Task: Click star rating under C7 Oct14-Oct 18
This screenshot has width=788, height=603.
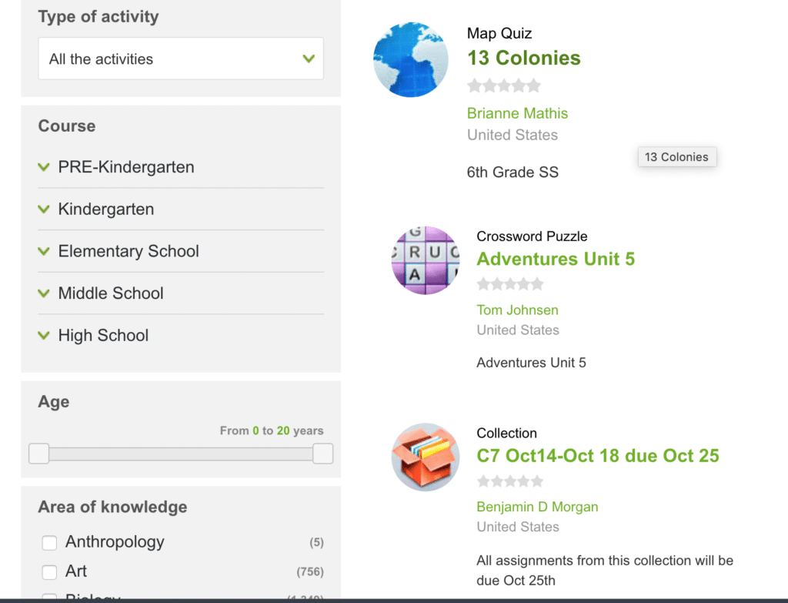Action: coord(510,481)
